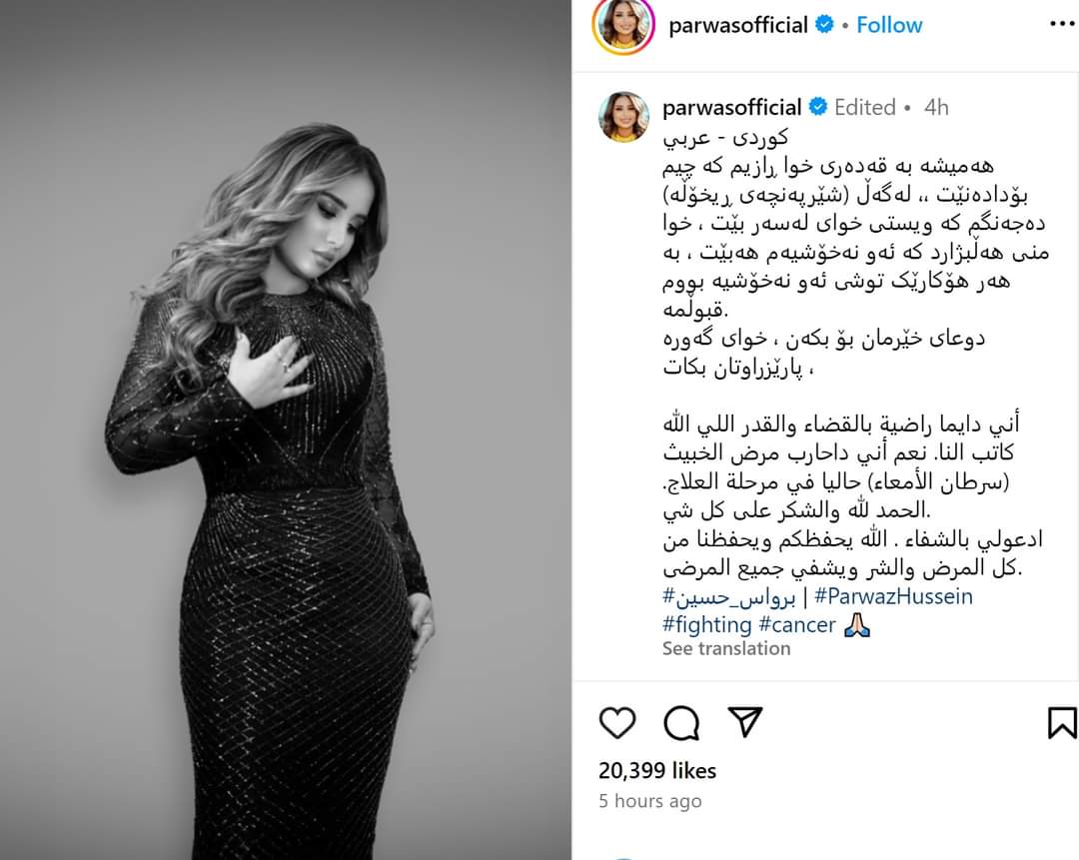Screen dimensions: 1079x860
Task: Save post with bookmark icon
Action: 1062,722
